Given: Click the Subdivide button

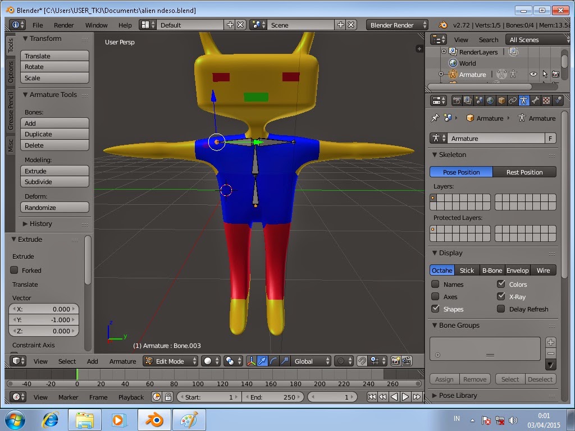Looking at the screenshot, I should coord(54,182).
